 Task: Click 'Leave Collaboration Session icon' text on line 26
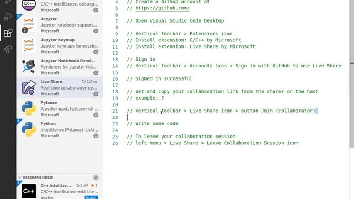253,143
